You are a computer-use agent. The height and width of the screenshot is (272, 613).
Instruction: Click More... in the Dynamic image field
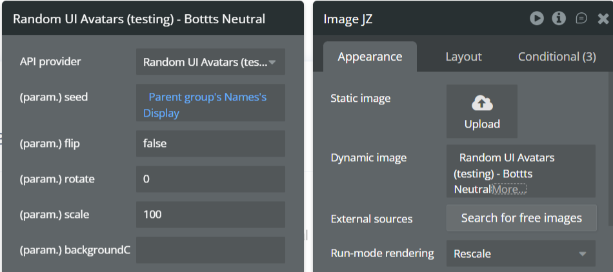(x=509, y=189)
